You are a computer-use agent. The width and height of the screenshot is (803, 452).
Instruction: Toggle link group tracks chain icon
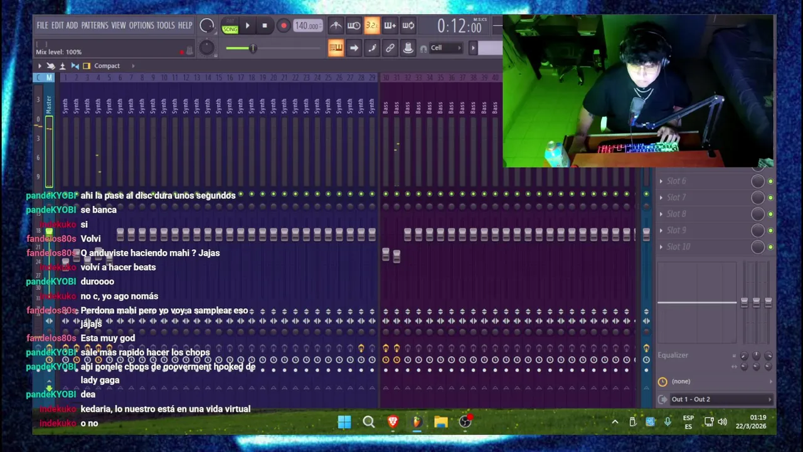[390, 48]
